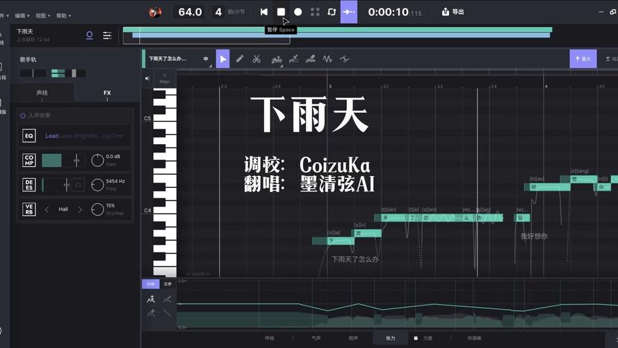Image resolution: width=618 pixels, height=348 pixels.
Task: Click the 最大 maximize editor button
Action: pyautogui.click(x=583, y=58)
